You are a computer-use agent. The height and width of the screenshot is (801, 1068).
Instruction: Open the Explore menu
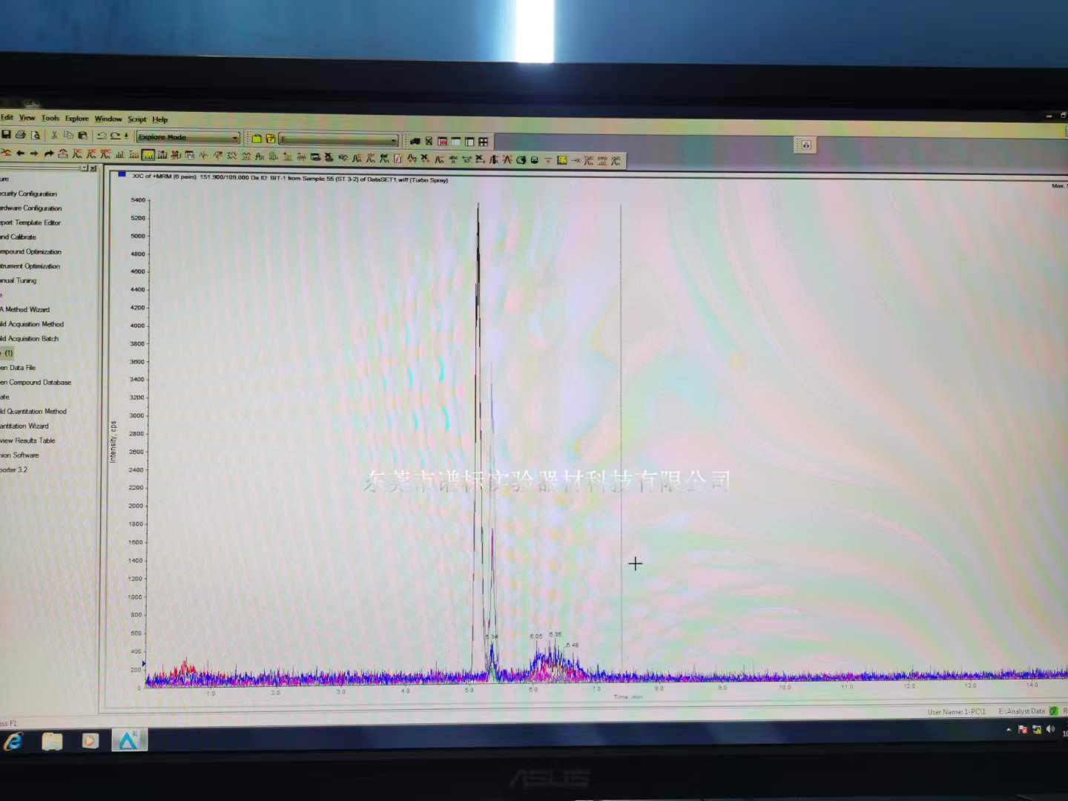click(x=76, y=119)
